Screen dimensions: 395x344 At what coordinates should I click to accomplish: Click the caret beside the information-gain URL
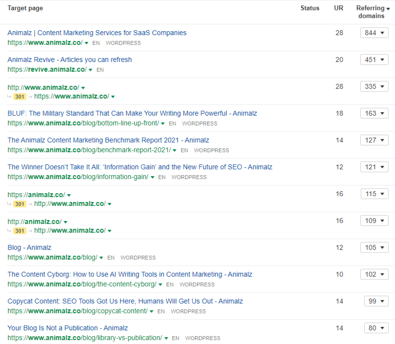click(x=152, y=177)
